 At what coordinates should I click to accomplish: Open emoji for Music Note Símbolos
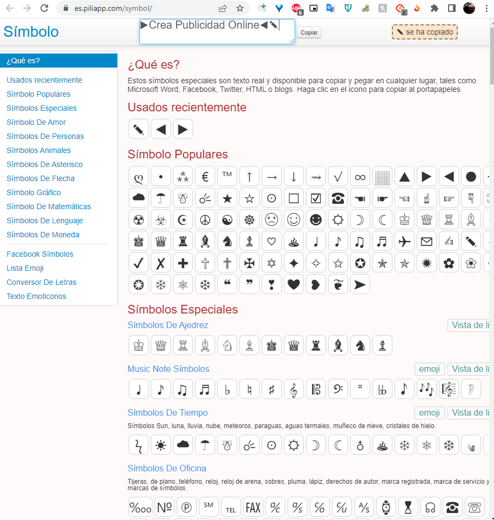[429, 369]
